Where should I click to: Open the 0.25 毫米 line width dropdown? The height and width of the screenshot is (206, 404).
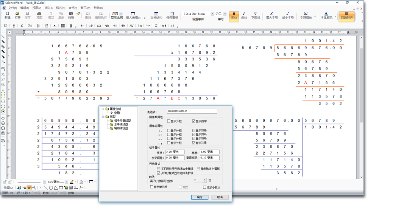coord(67,182)
